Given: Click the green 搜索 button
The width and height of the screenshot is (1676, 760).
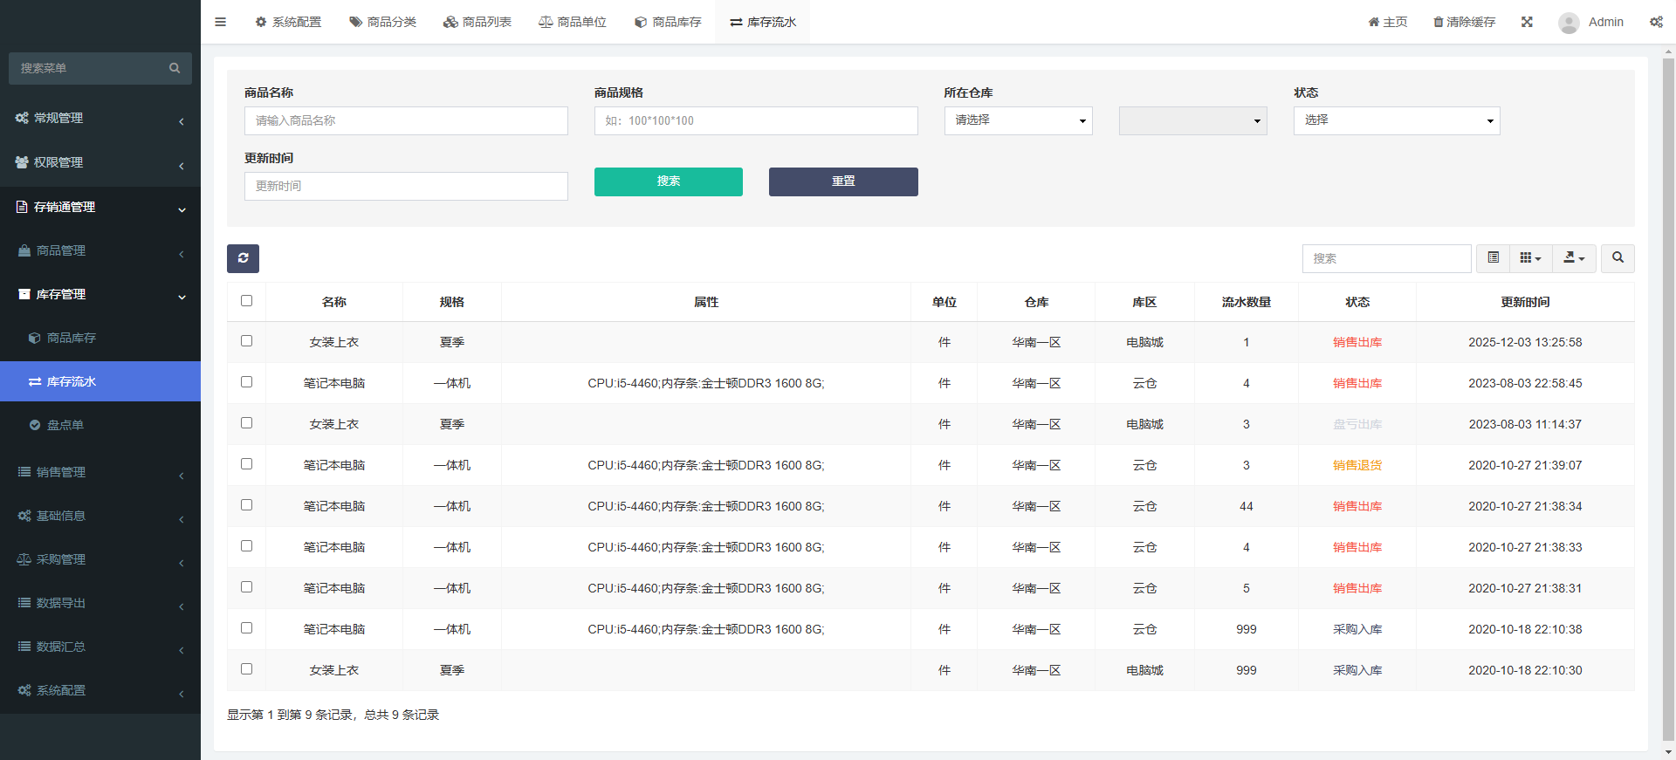Looking at the screenshot, I should (x=668, y=181).
